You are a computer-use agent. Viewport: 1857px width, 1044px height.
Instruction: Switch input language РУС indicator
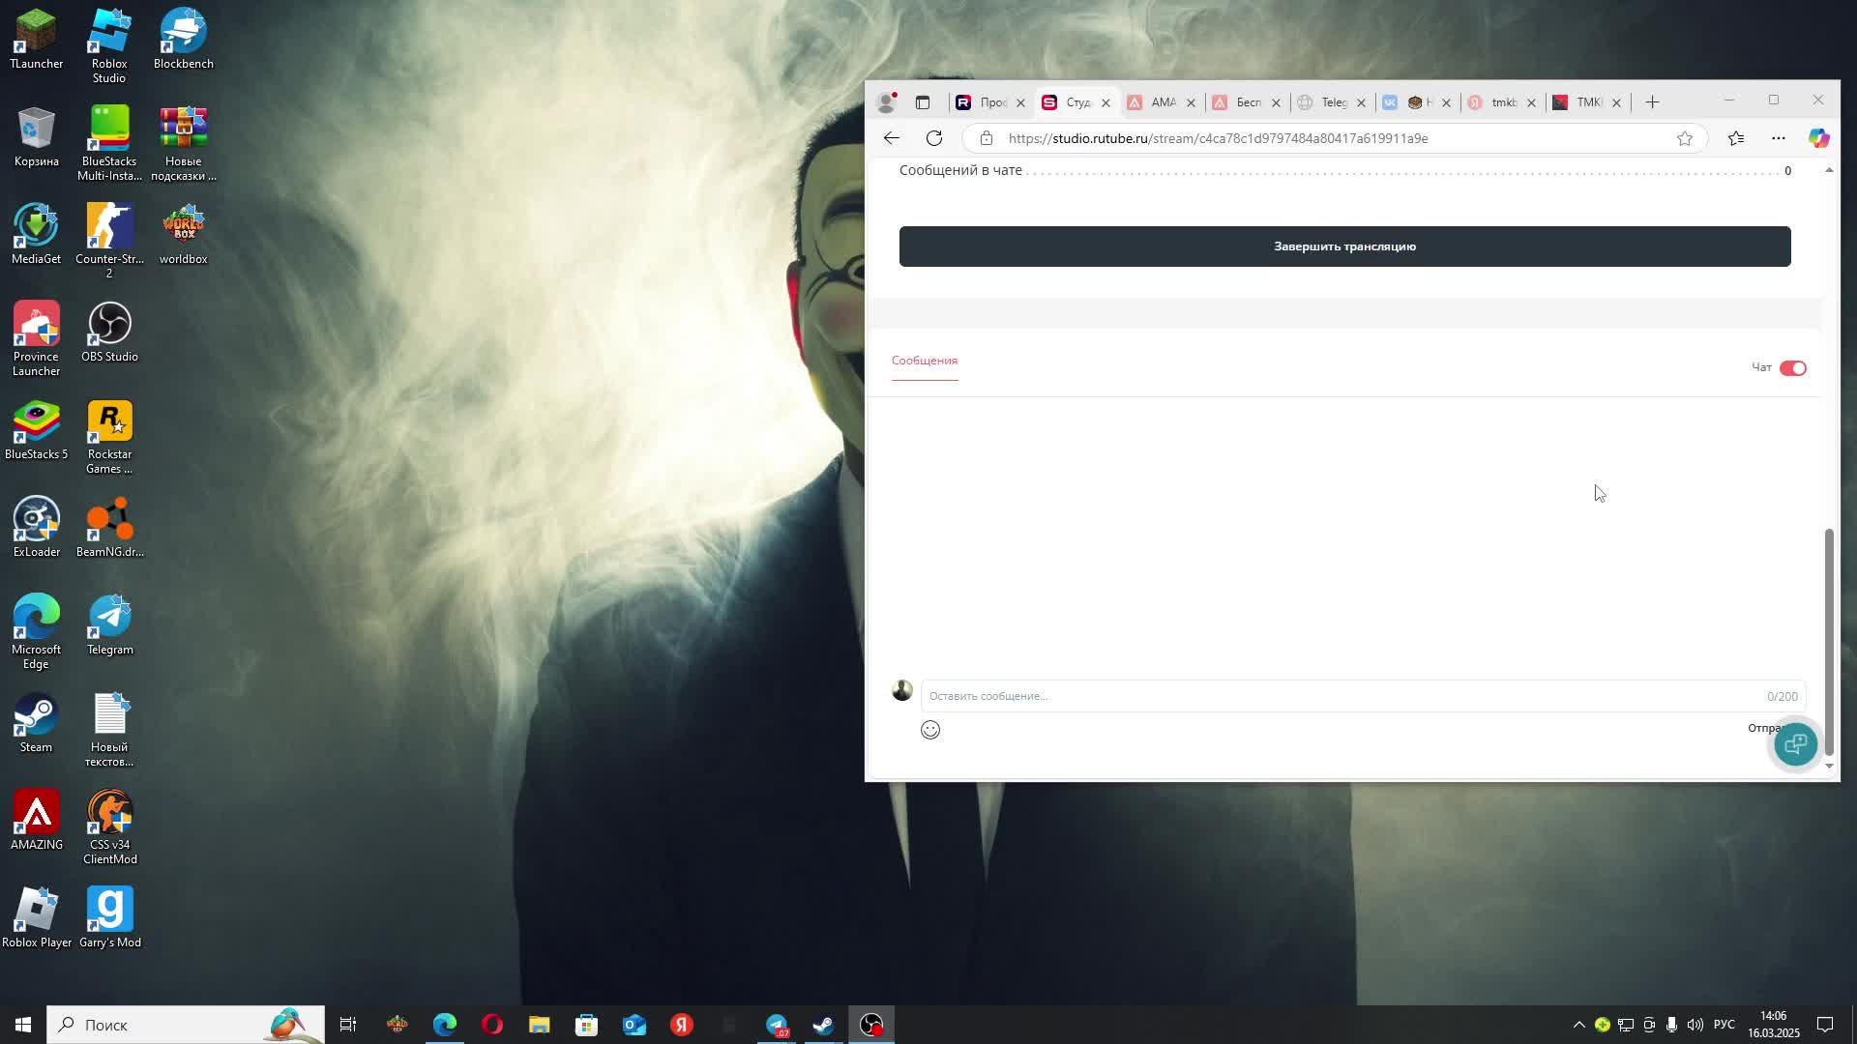(x=1724, y=1025)
